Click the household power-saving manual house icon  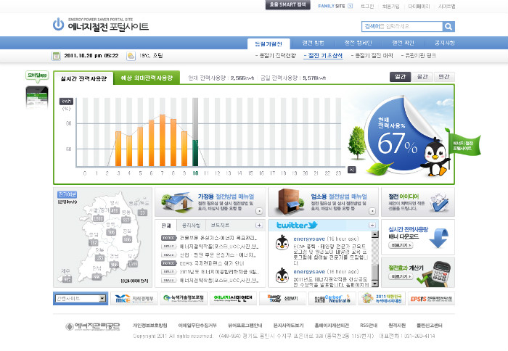tap(177, 202)
